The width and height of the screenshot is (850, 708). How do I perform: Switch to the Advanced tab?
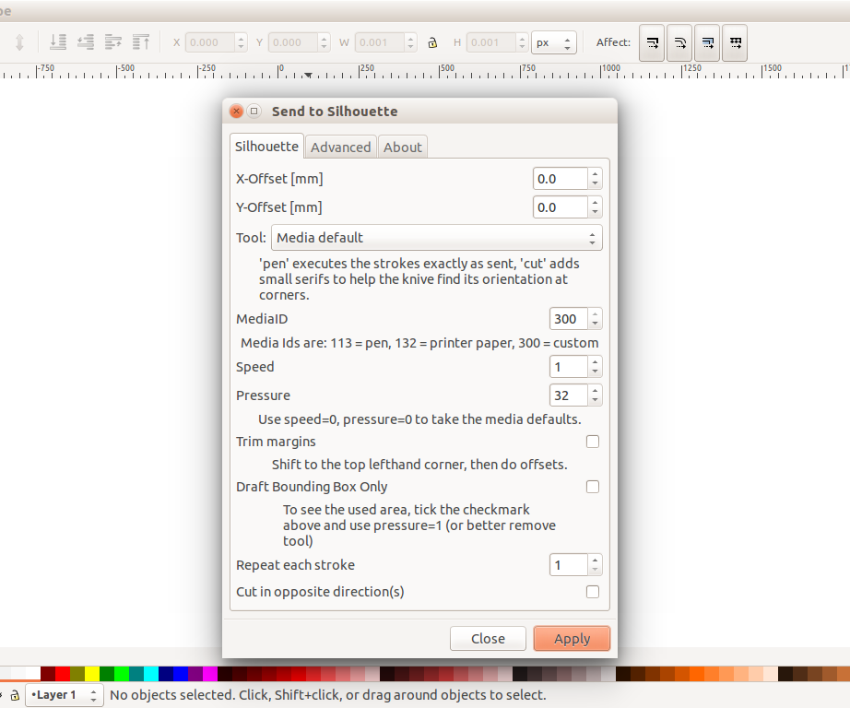coord(340,146)
